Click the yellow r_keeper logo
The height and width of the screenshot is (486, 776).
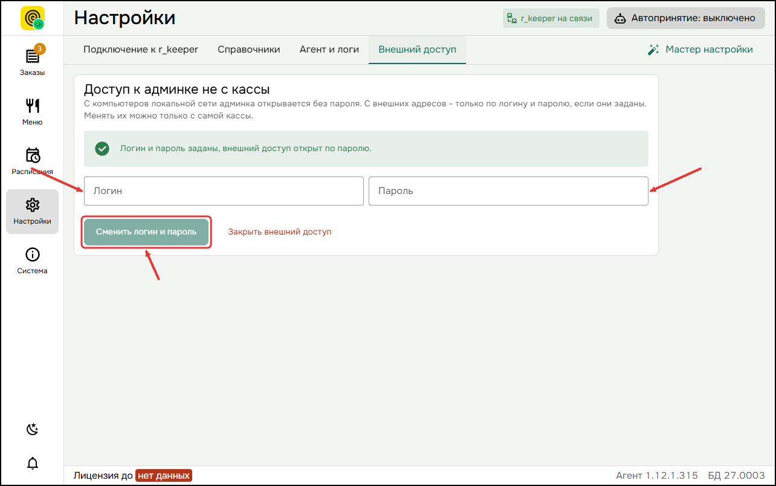point(33,18)
